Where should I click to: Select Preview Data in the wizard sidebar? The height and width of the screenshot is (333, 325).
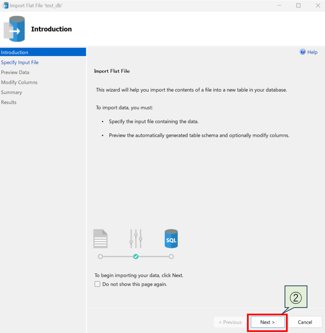(15, 72)
